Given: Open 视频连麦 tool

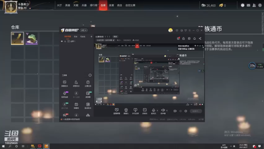Looking at the screenshot, I should (64, 95).
